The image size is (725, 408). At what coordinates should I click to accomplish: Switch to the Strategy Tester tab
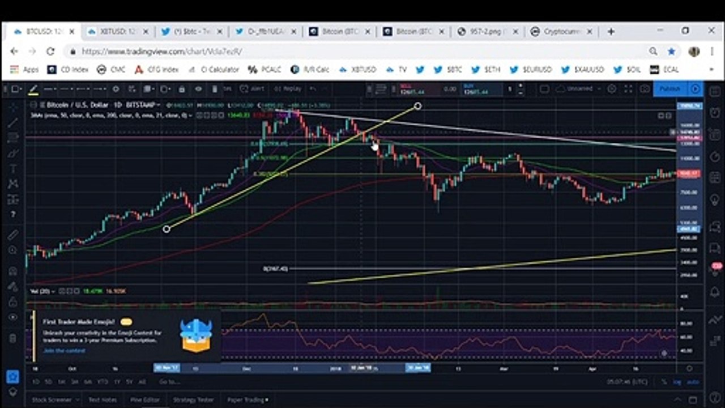[x=193, y=399]
